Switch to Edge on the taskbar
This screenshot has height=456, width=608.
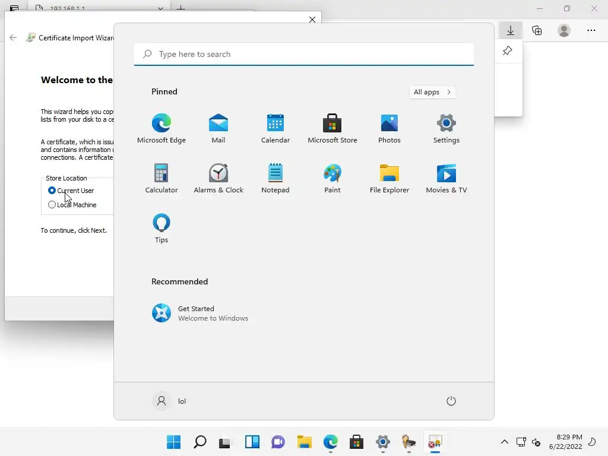click(330, 442)
